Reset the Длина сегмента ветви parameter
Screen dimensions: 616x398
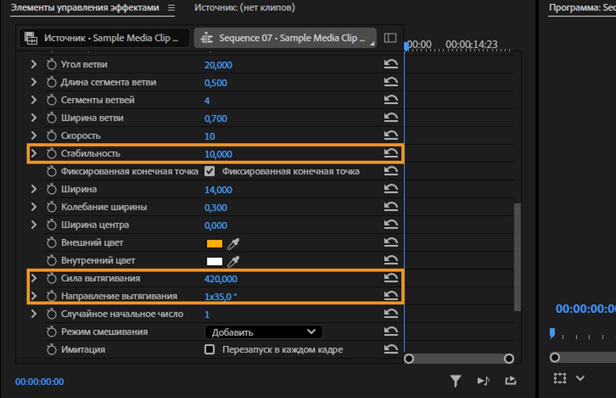click(391, 82)
